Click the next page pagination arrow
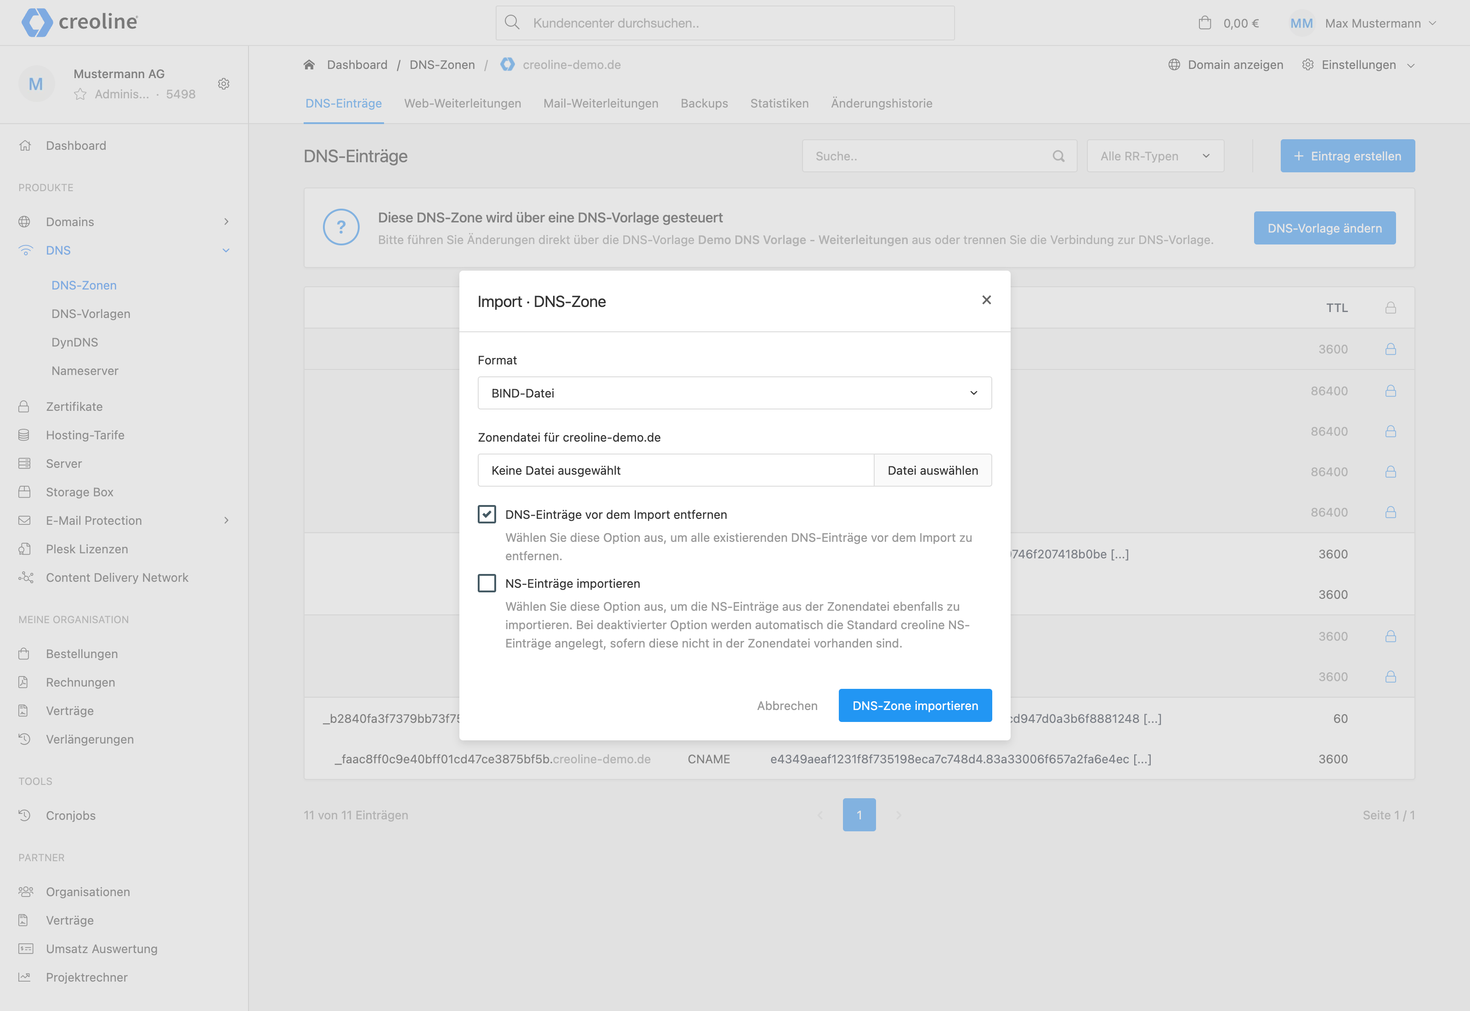The height and width of the screenshot is (1011, 1470). 899,815
